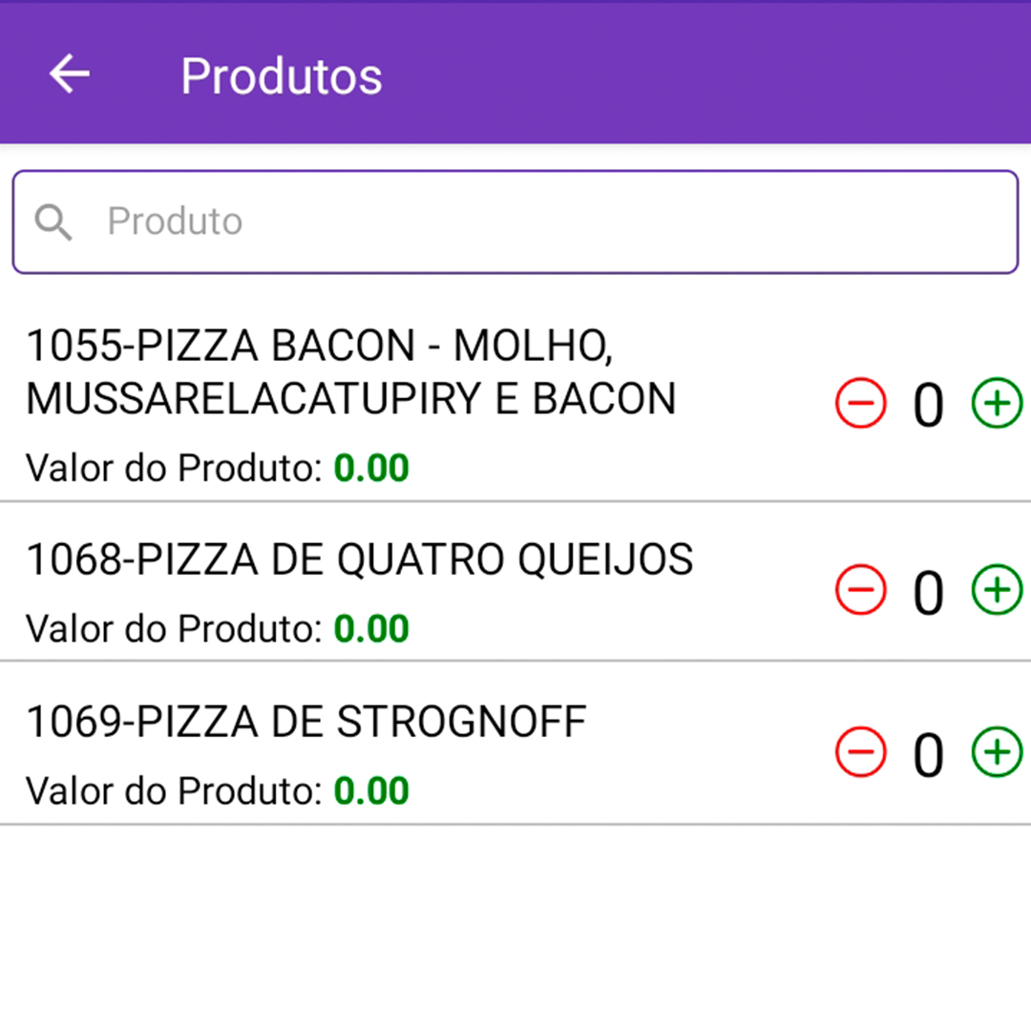
Task: Click Strognoff price value 0.00
Action: [371, 790]
